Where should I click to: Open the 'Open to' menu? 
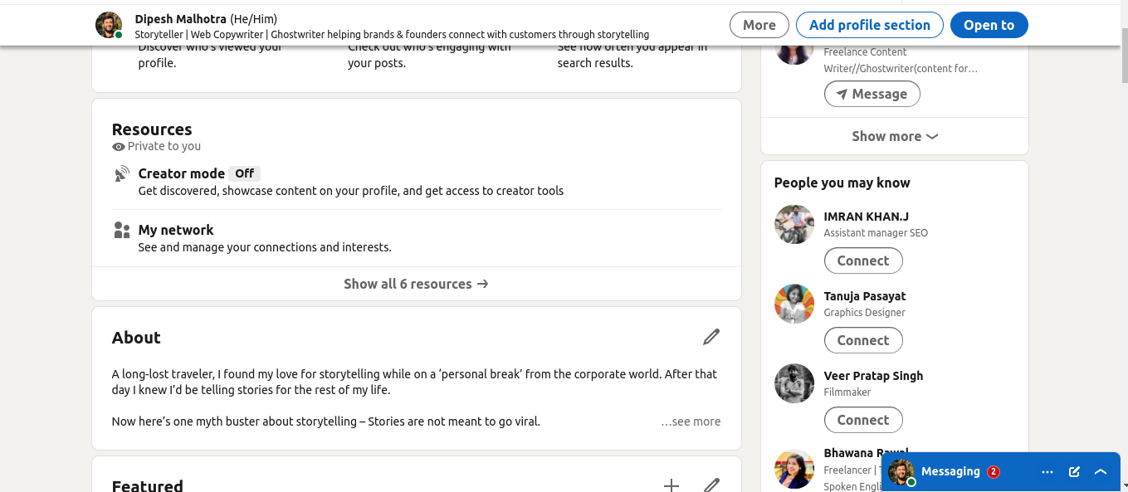(x=989, y=25)
